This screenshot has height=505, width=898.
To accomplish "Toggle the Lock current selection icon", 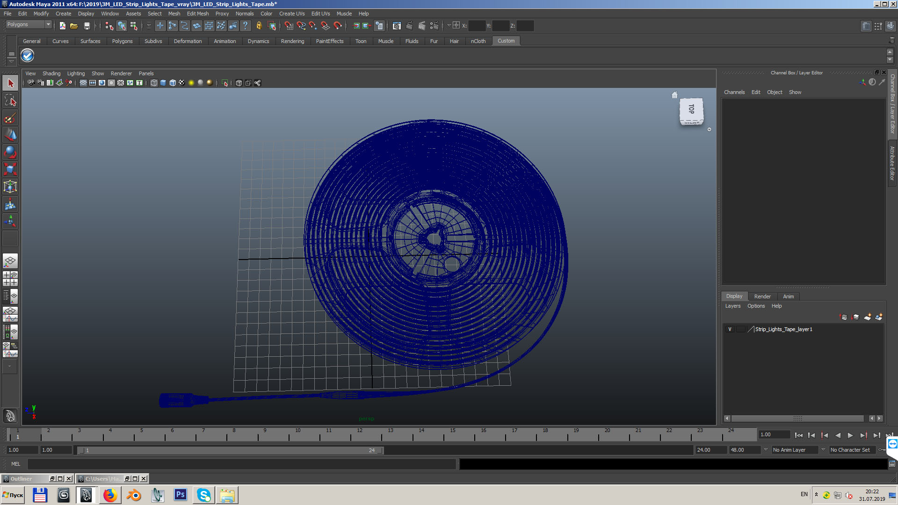I will [259, 26].
